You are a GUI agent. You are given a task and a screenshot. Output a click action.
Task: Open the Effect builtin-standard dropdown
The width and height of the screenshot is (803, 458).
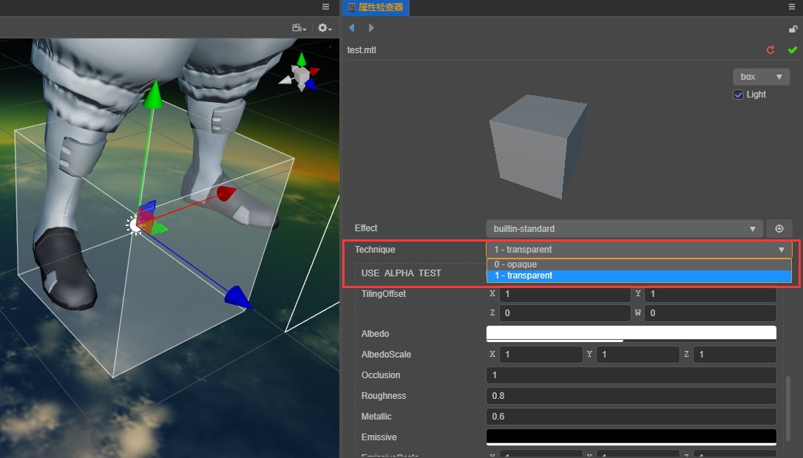pyautogui.click(x=624, y=229)
